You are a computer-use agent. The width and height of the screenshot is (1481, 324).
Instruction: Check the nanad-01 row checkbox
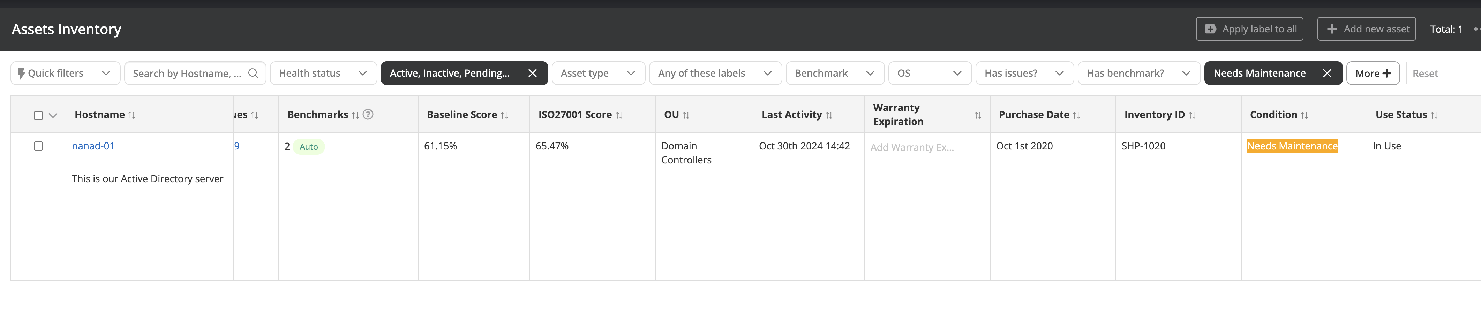(x=38, y=146)
